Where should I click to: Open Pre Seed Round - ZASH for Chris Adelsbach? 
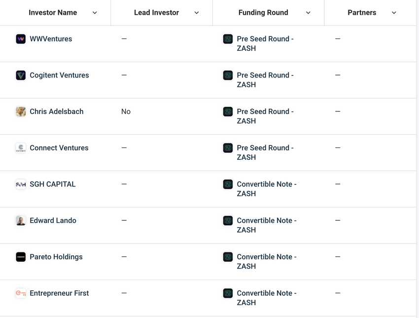coord(265,116)
